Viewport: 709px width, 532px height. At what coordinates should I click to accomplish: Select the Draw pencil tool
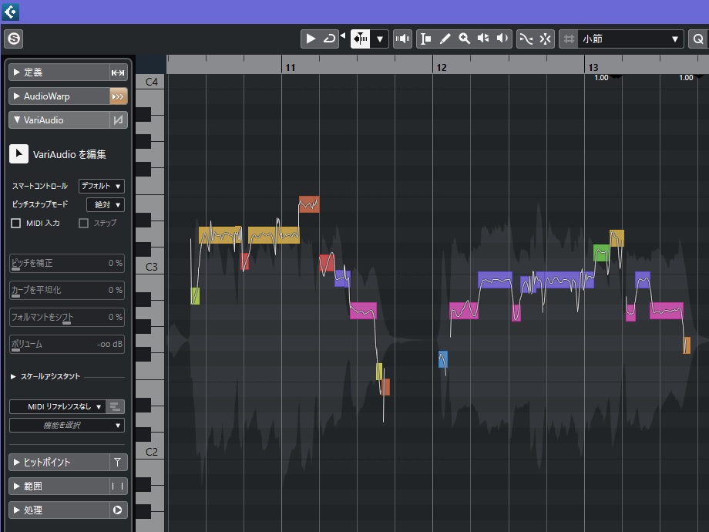[445, 39]
